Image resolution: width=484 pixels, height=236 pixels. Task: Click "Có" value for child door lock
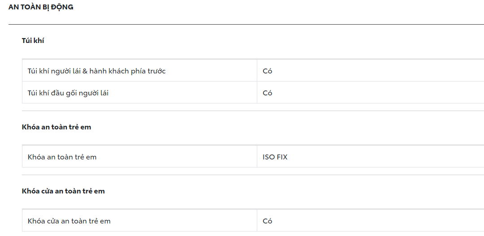268,221
